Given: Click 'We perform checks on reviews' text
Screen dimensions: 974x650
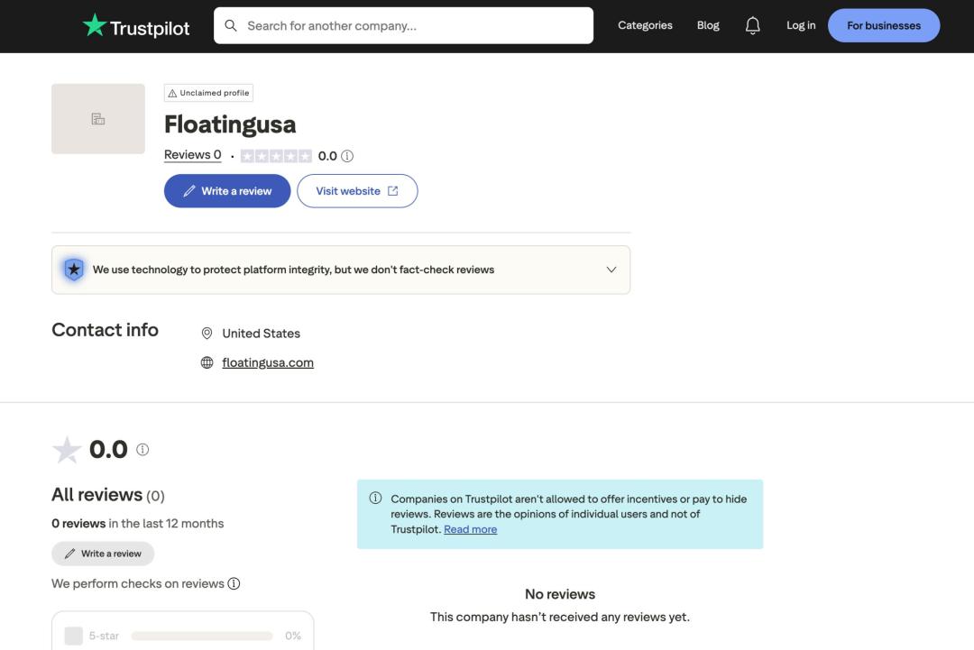Looking at the screenshot, I should pos(138,583).
